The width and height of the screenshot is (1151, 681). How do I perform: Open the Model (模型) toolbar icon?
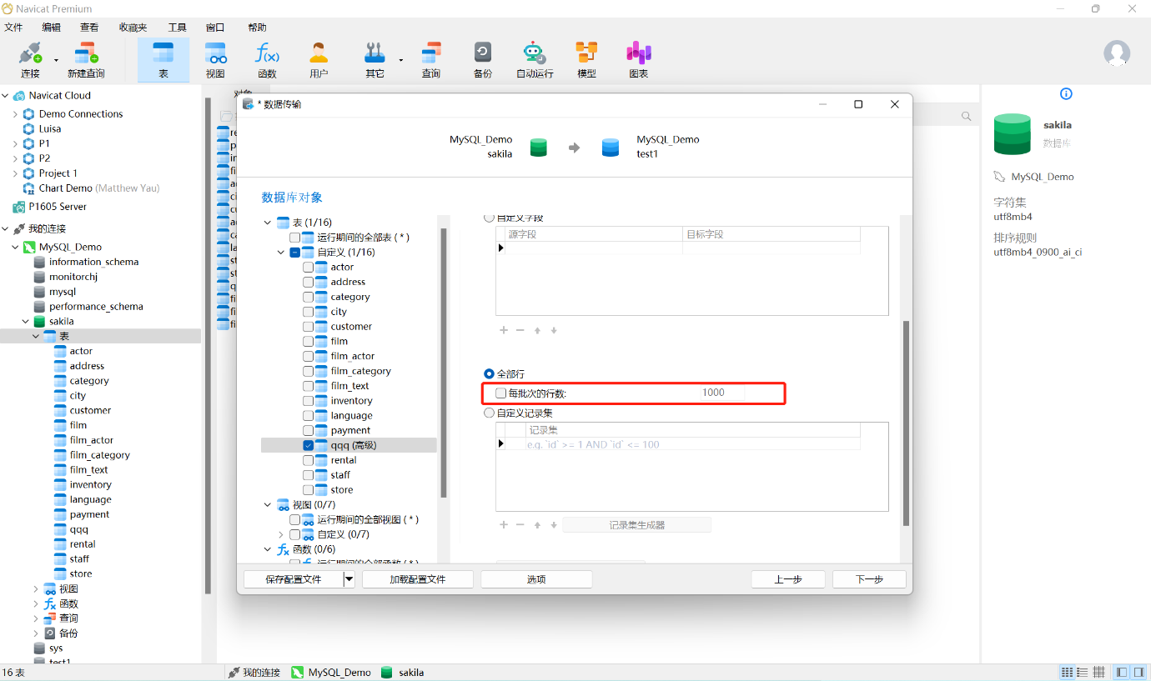[586, 60]
